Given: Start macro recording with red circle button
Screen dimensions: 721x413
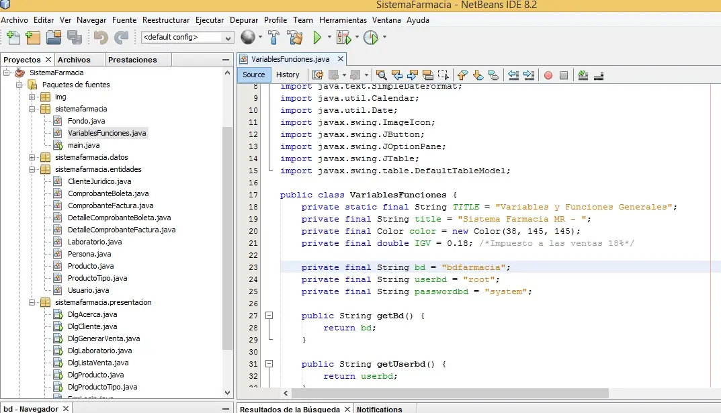Looking at the screenshot, I should pyautogui.click(x=548, y=75).
